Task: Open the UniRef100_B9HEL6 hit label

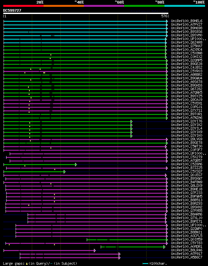Action: coord(187,21)
